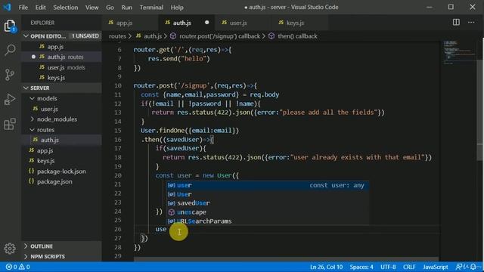The image size is (484, 272).
Task: Open app.js in SERVER tree
Action: (x=61, y=150)
